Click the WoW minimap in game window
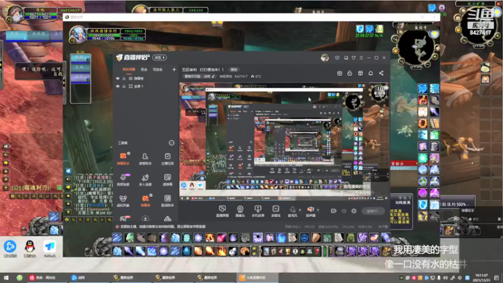Screen dimensions: 503x283 416,48
